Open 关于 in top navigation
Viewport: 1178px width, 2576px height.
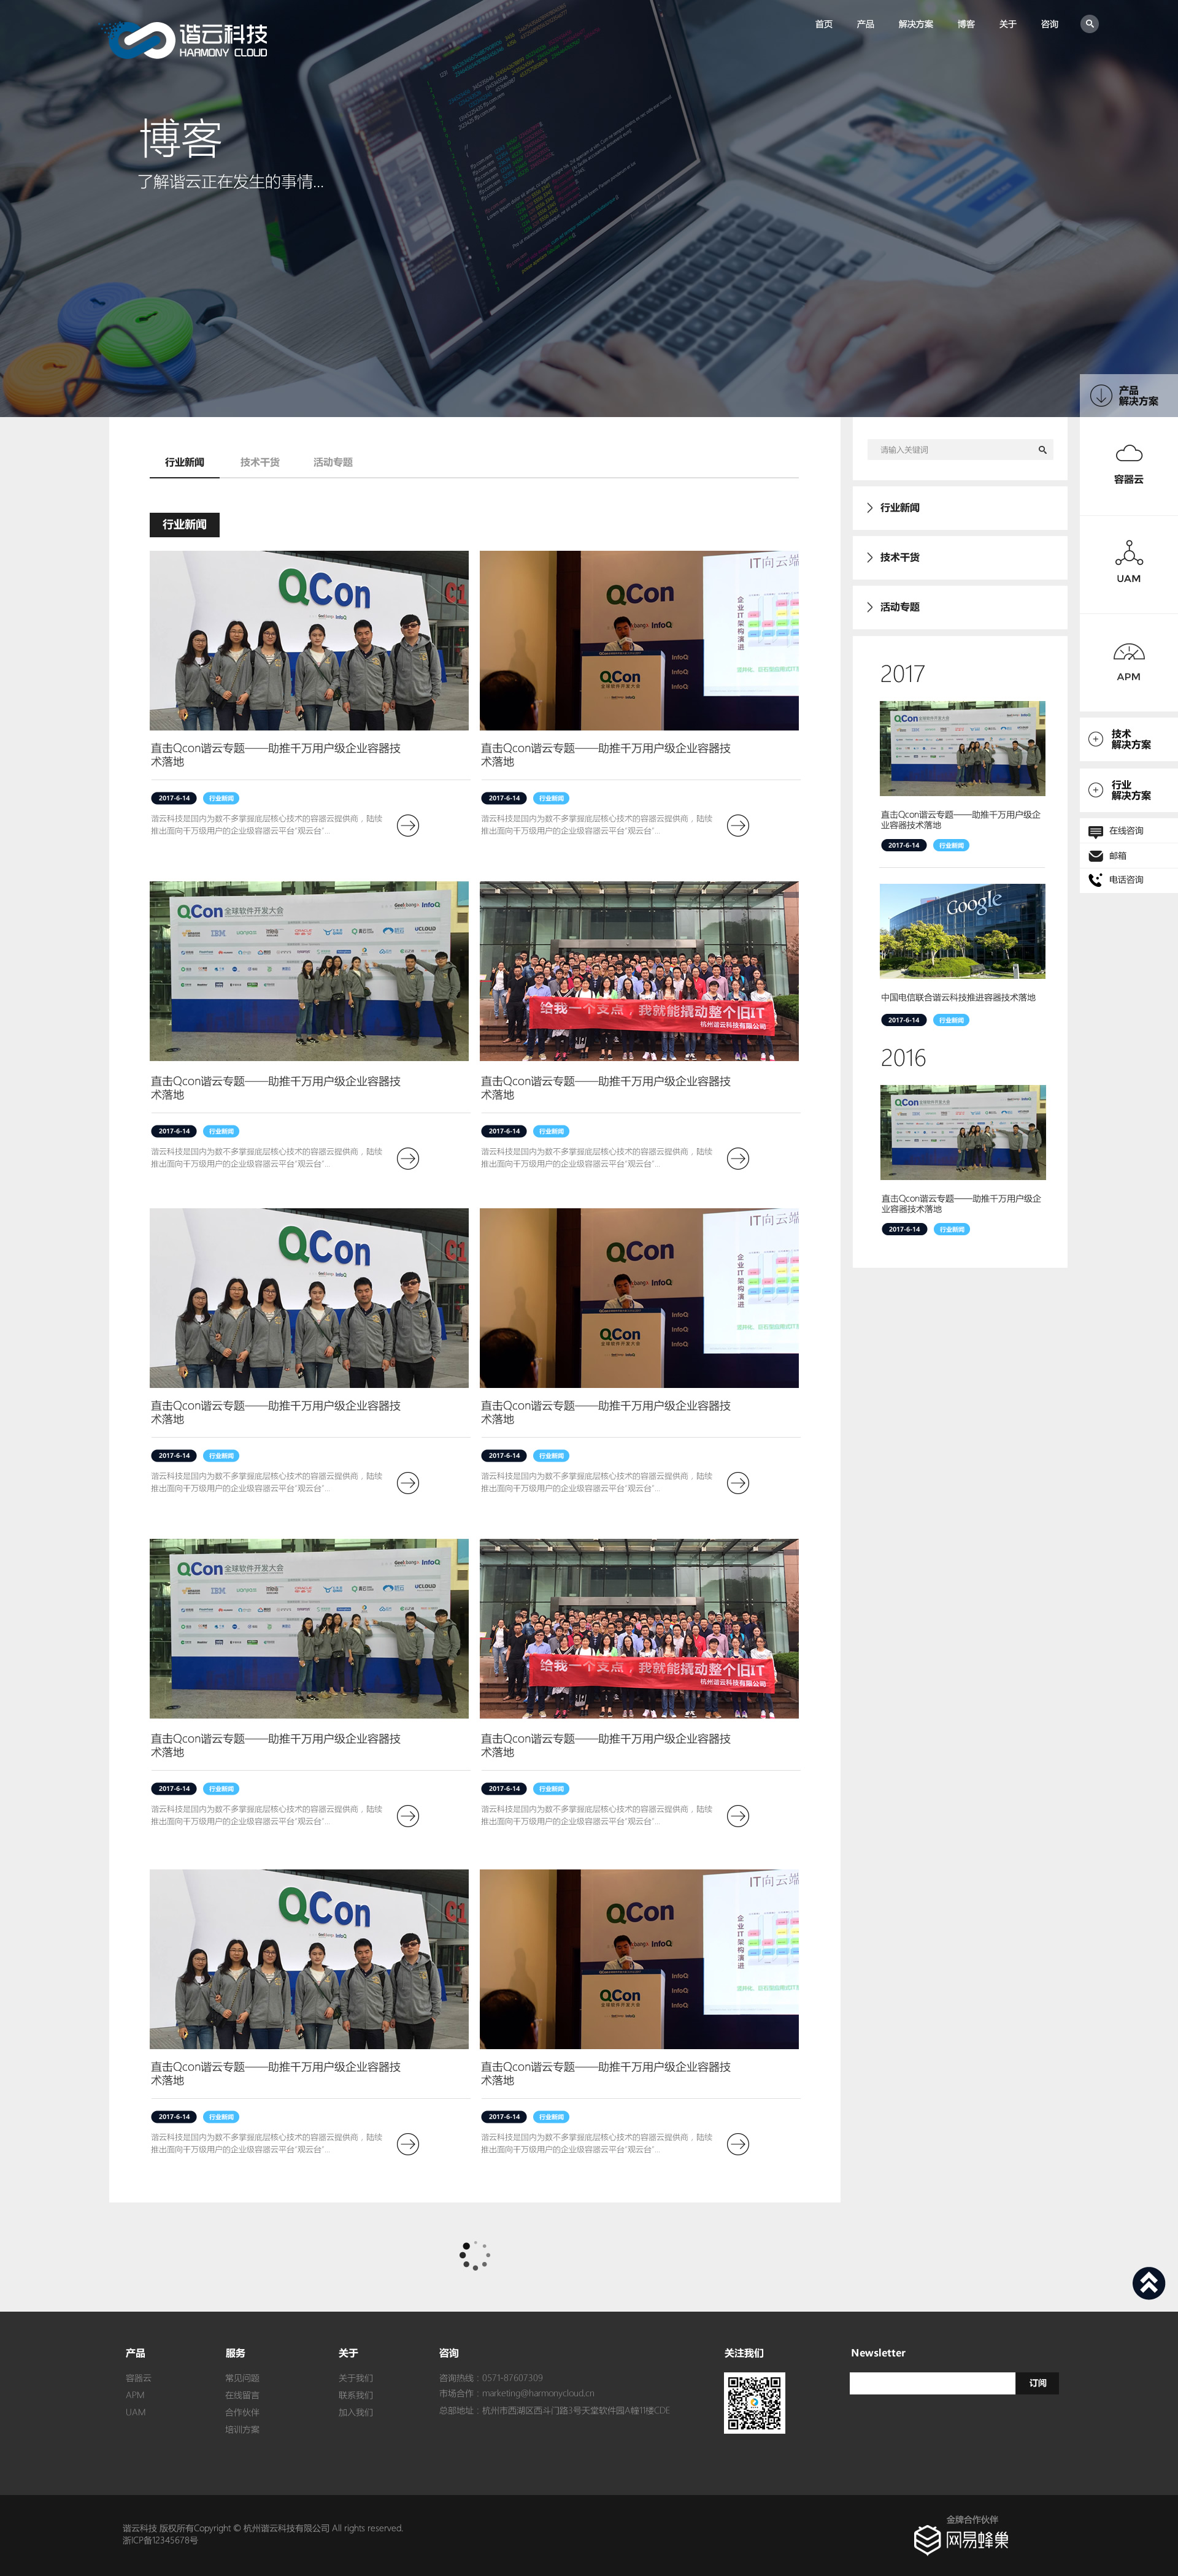[1007, 24]
